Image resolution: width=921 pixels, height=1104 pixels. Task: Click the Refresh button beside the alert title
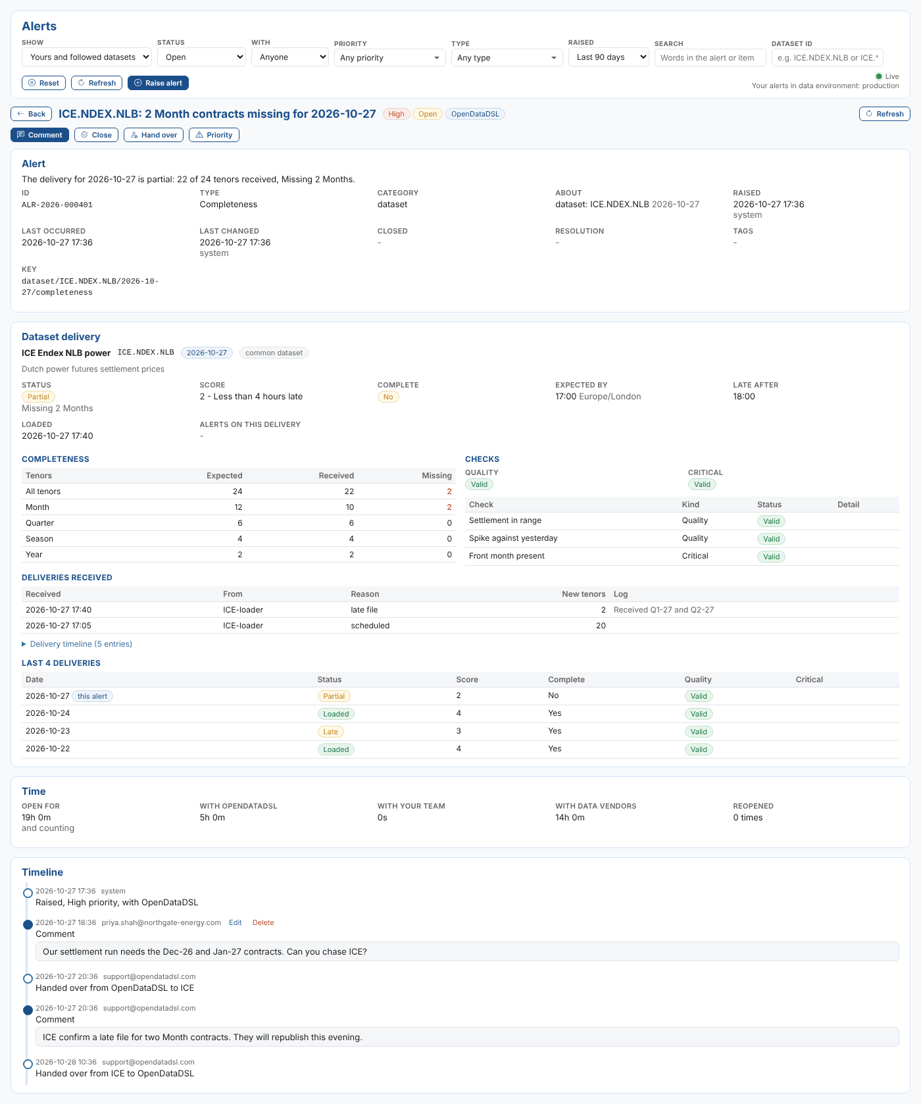[x=884, y=114]
